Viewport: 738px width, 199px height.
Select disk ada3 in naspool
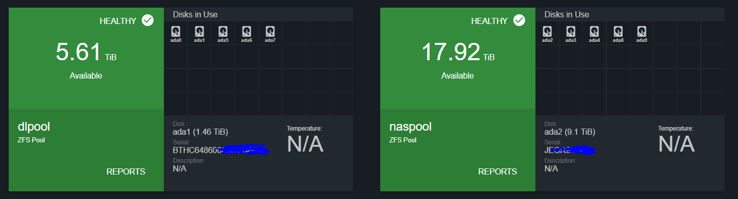click(x=571, y=34)
